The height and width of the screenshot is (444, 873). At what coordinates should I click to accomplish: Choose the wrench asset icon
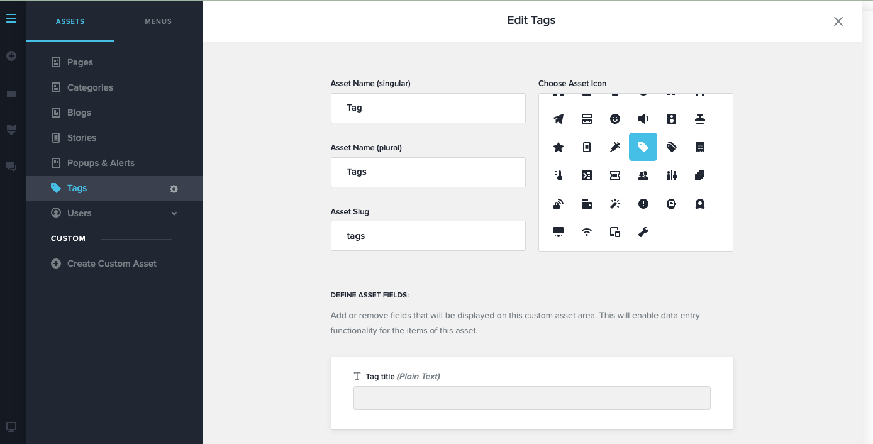pos(643,232)
